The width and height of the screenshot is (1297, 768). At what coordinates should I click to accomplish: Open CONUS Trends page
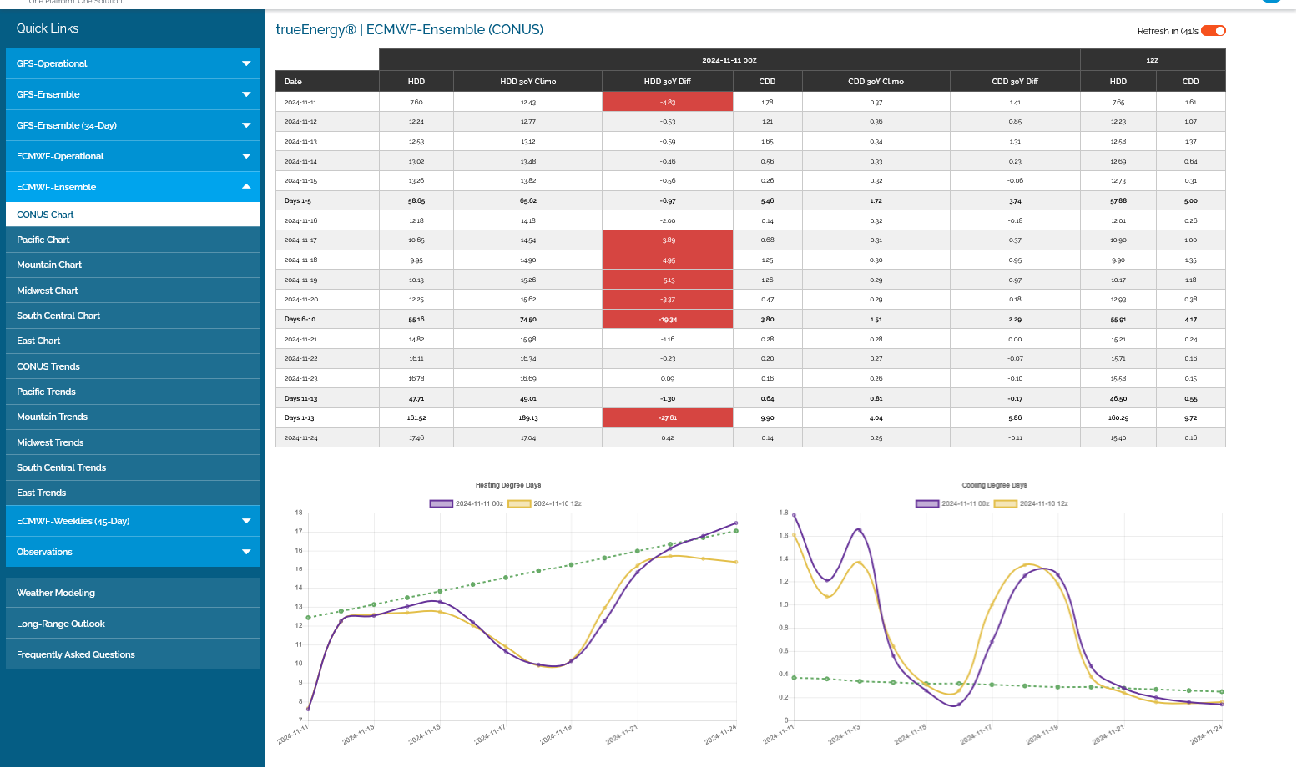(x=133, y=366)
